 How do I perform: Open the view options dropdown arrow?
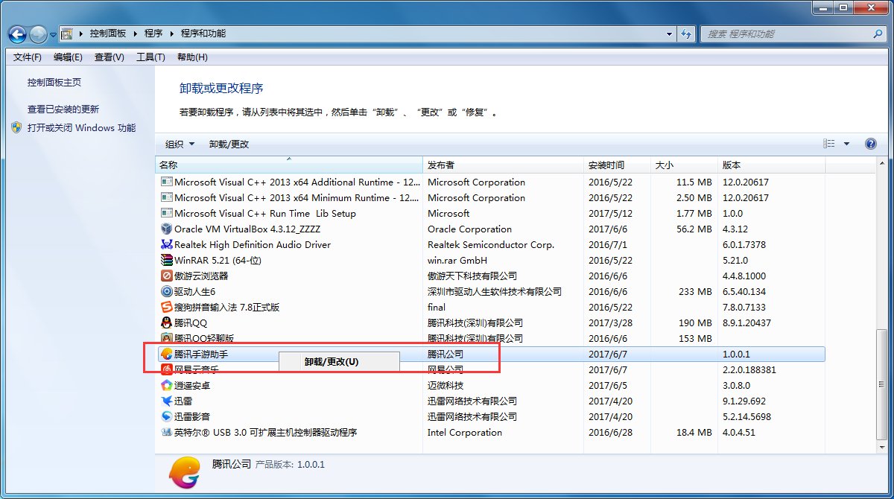click(x=846, y=143)
